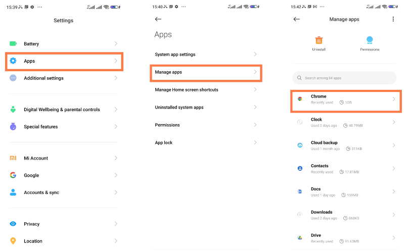
Task: Tap the Search among 84 apps field
Action: pos(344,78)
